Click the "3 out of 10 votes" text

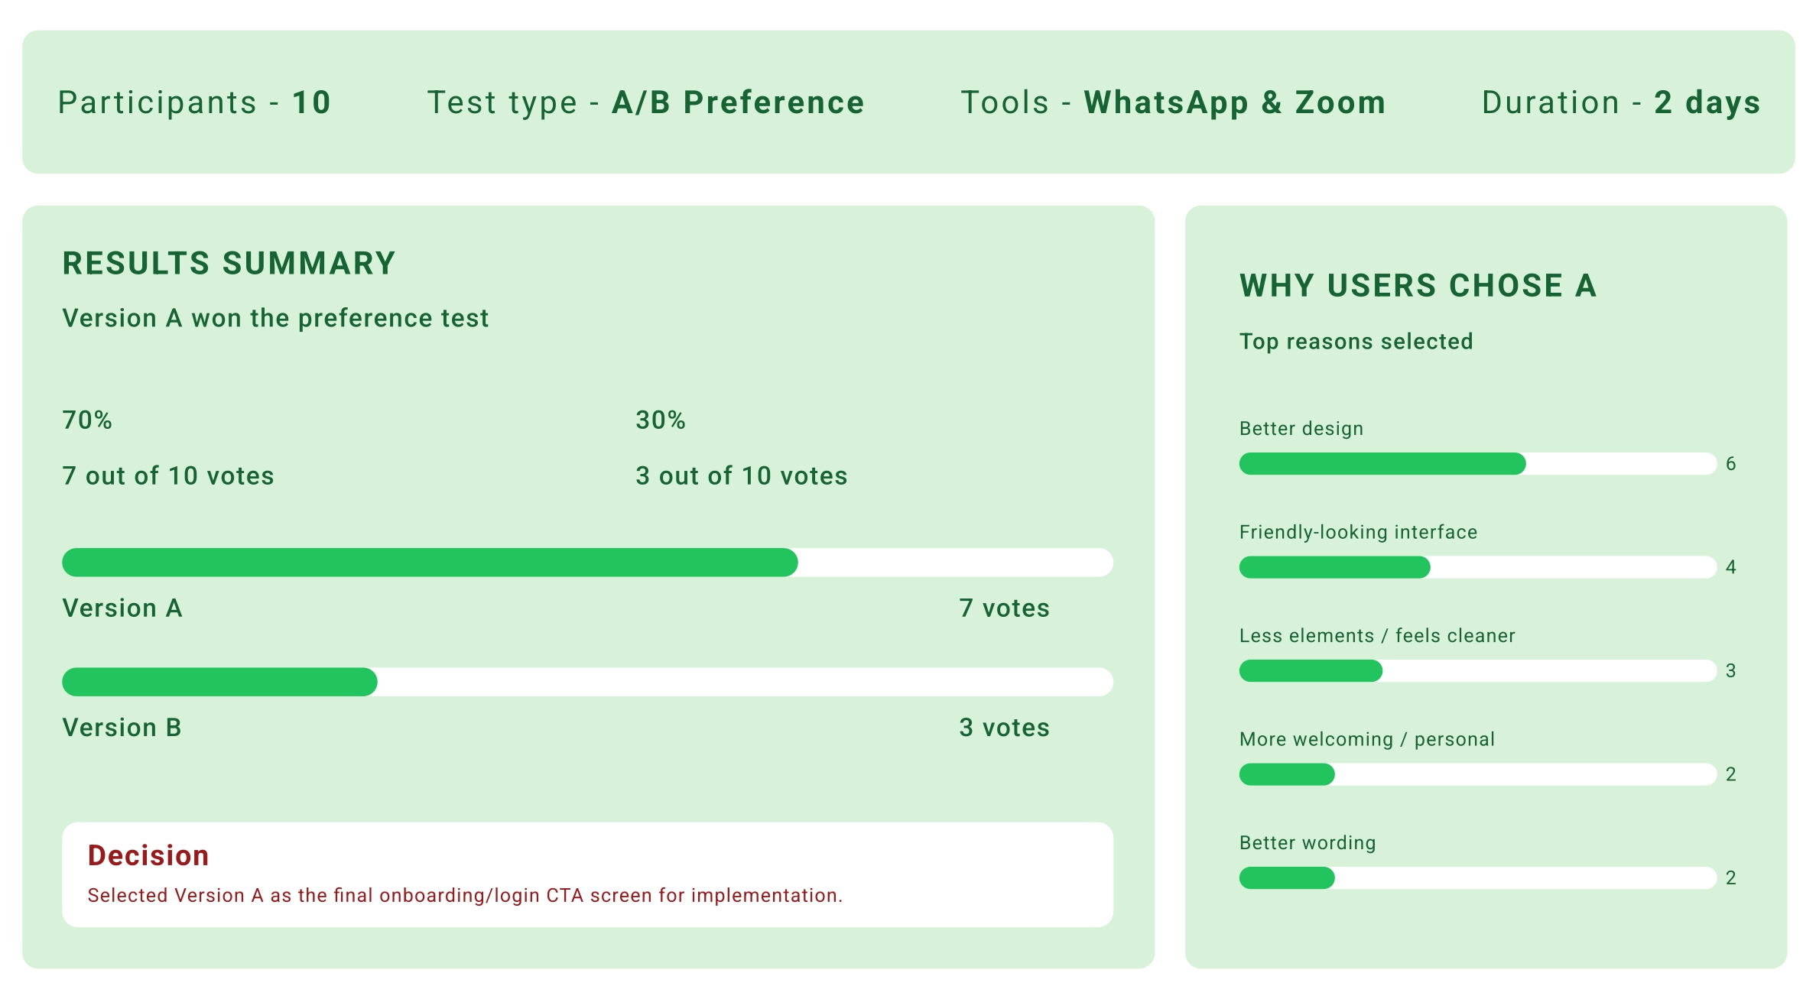click(741, 476)
